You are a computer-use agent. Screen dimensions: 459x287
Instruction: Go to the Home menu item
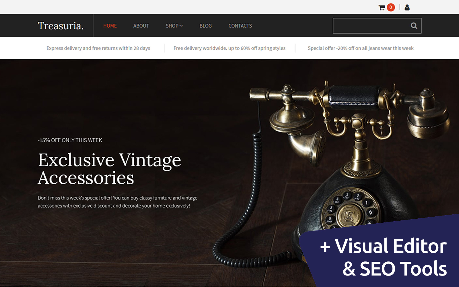tap(110, 26)
